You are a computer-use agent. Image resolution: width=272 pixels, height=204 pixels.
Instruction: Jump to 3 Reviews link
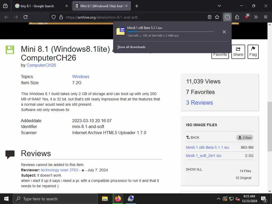point(199,103)
